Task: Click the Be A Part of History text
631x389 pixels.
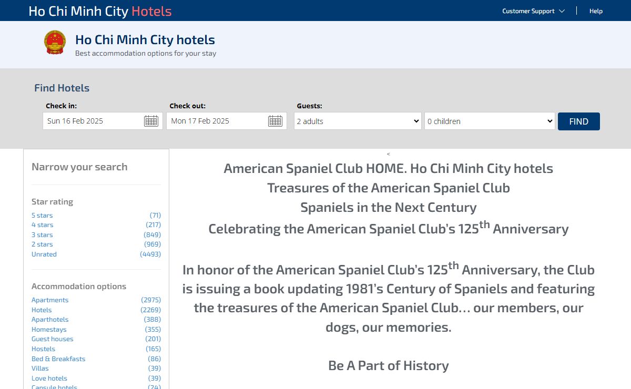Action: pyautogui.click(x=389, y=366)
